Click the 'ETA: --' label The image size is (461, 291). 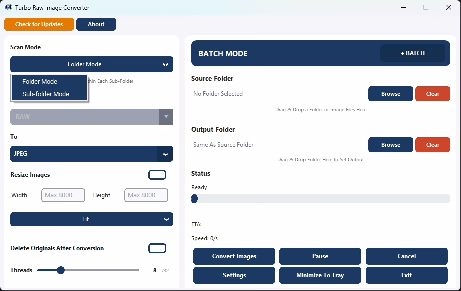199,224
